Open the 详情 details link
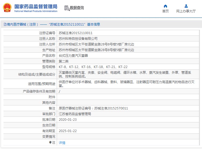 [x=62, y=143]
